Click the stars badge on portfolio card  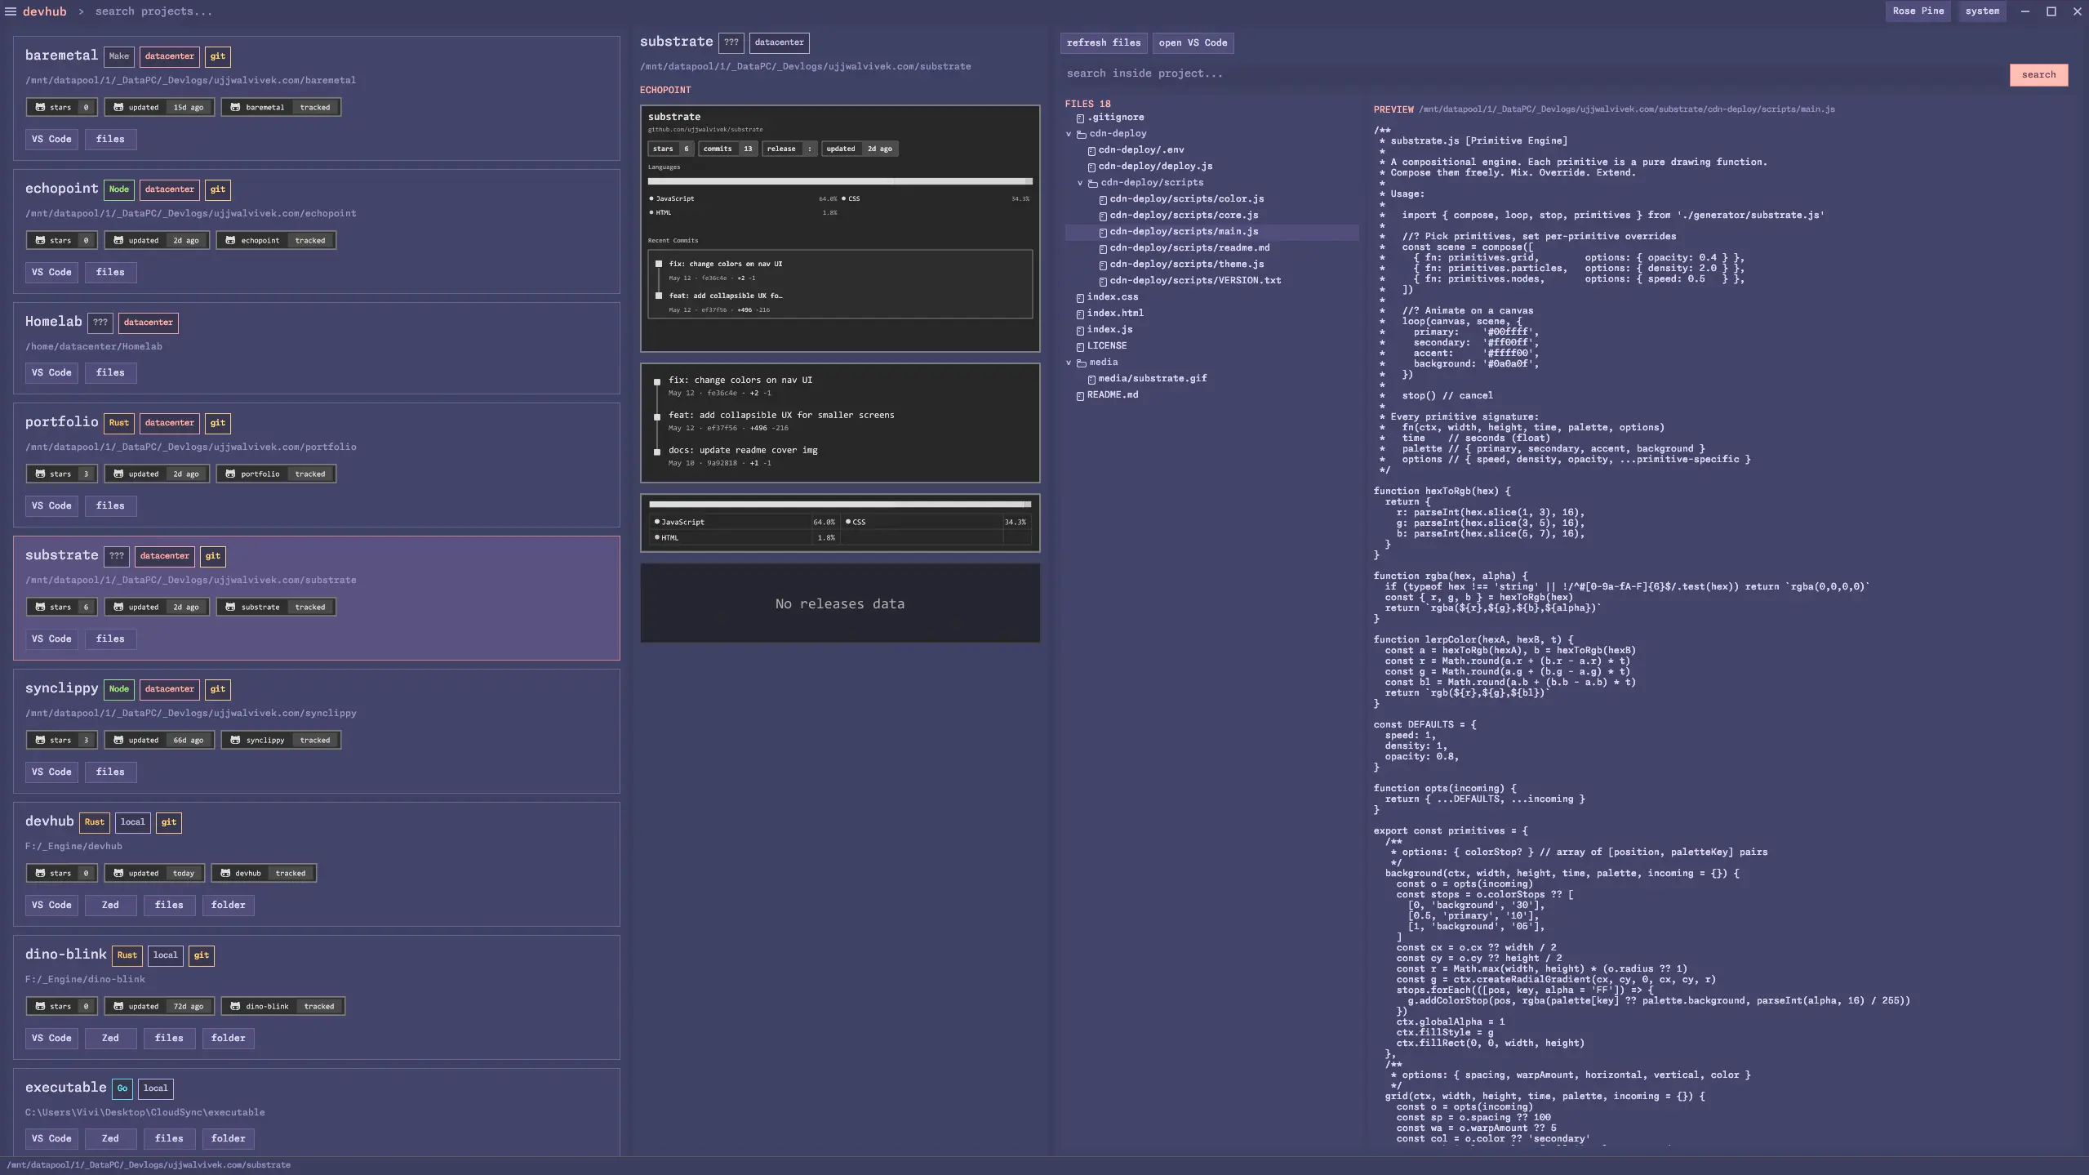click(x=61, y=474)
